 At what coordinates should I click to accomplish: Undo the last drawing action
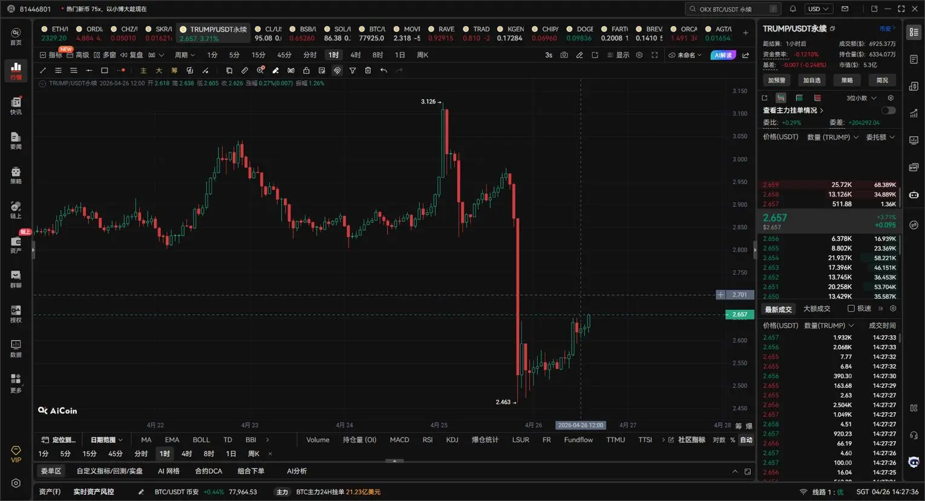tap(384, 71)
